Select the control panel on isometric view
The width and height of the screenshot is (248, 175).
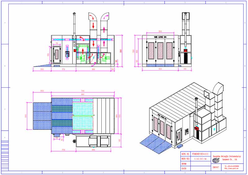click(x=187, y=132)
